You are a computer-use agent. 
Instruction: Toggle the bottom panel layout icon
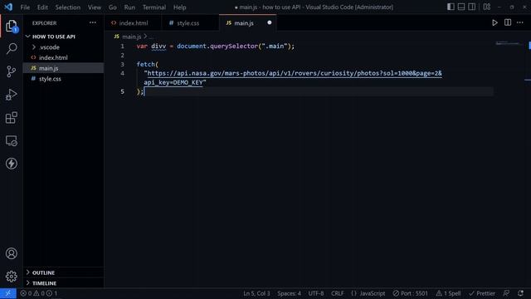pos(461,7)
